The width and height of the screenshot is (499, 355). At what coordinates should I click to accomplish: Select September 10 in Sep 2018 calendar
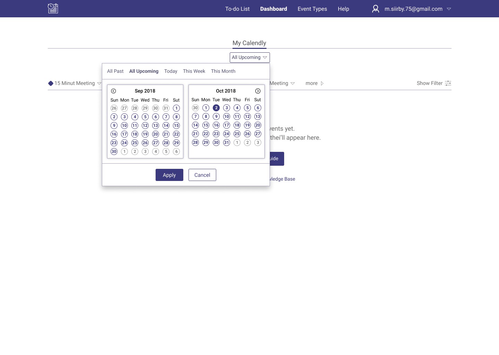(x=124, y=125)
